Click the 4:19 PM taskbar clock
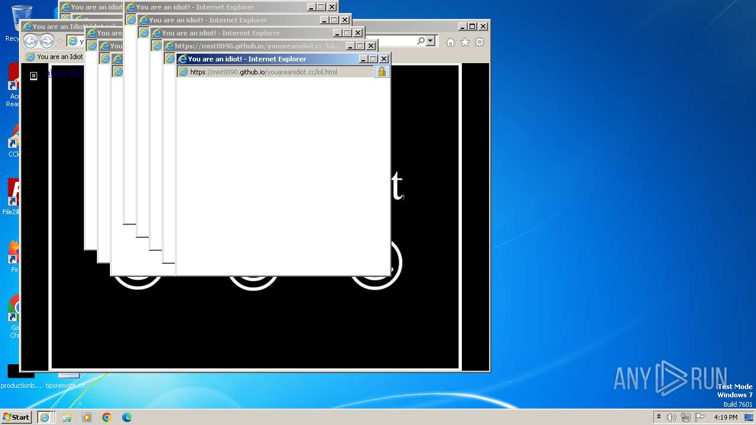The image size is (756, 425). (726, 417)
